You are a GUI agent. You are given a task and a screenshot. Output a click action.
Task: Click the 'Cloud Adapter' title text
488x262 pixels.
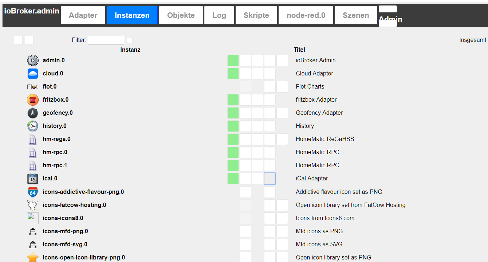pyautogui.click(x=314, y=74)
